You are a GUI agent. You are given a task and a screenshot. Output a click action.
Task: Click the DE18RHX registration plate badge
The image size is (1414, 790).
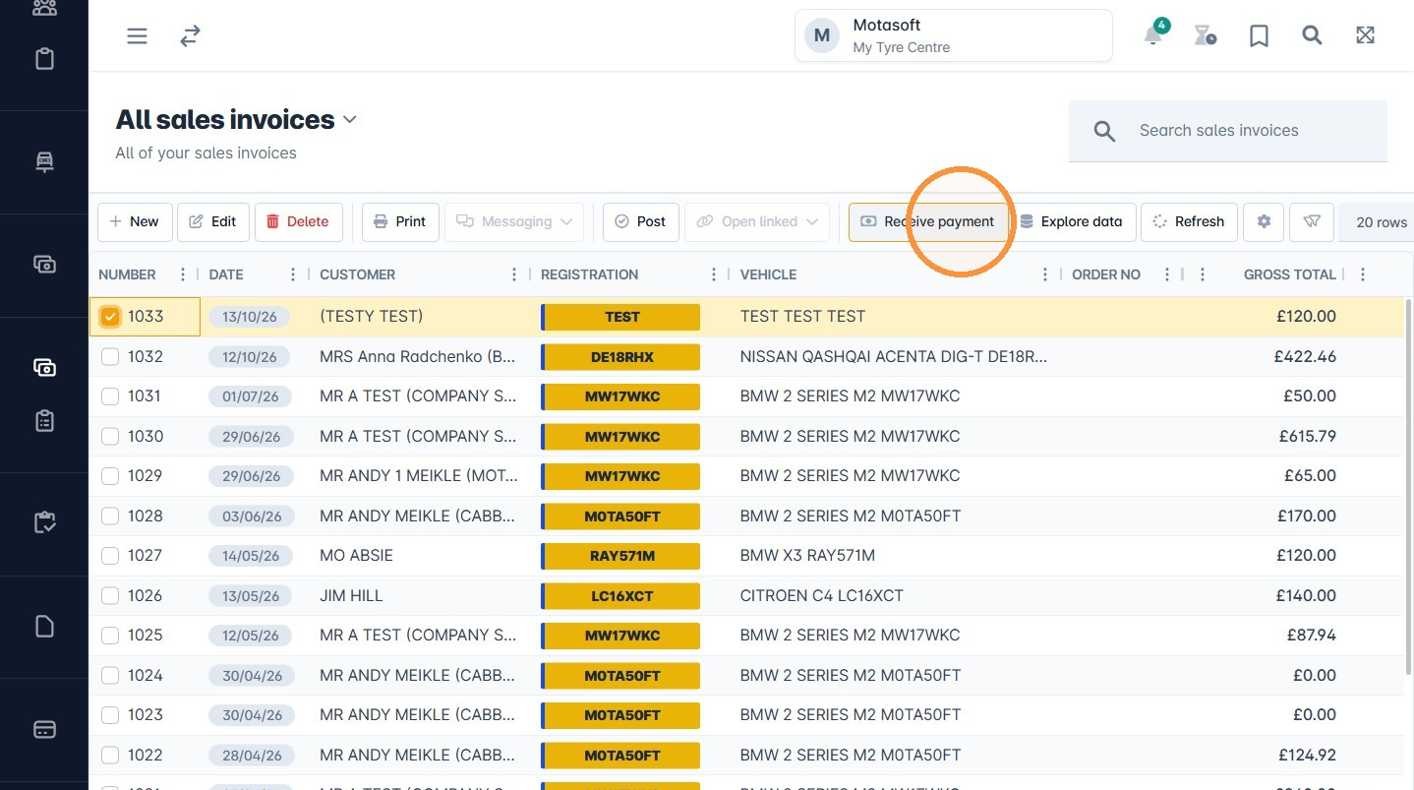(620, 356)
